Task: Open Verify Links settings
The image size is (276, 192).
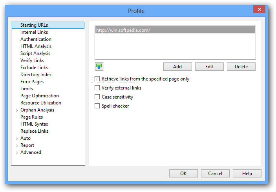Action: point(32,60)
